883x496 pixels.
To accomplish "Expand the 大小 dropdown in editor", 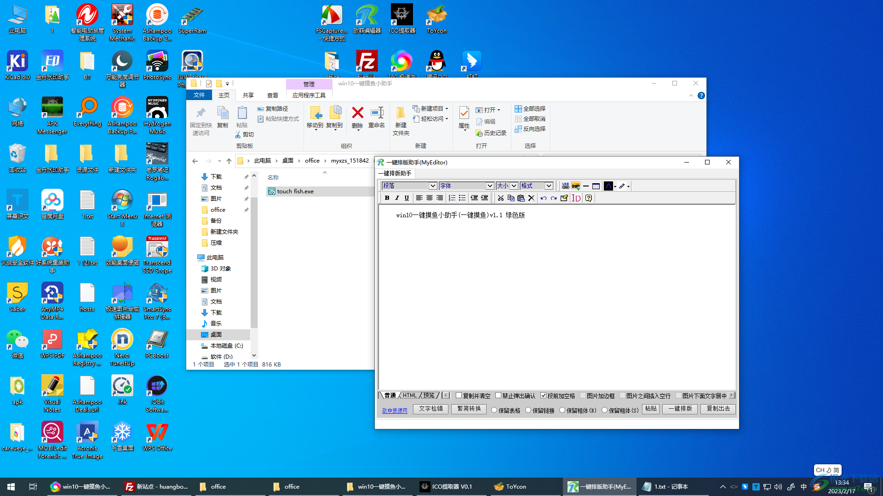I will (514, 186).
